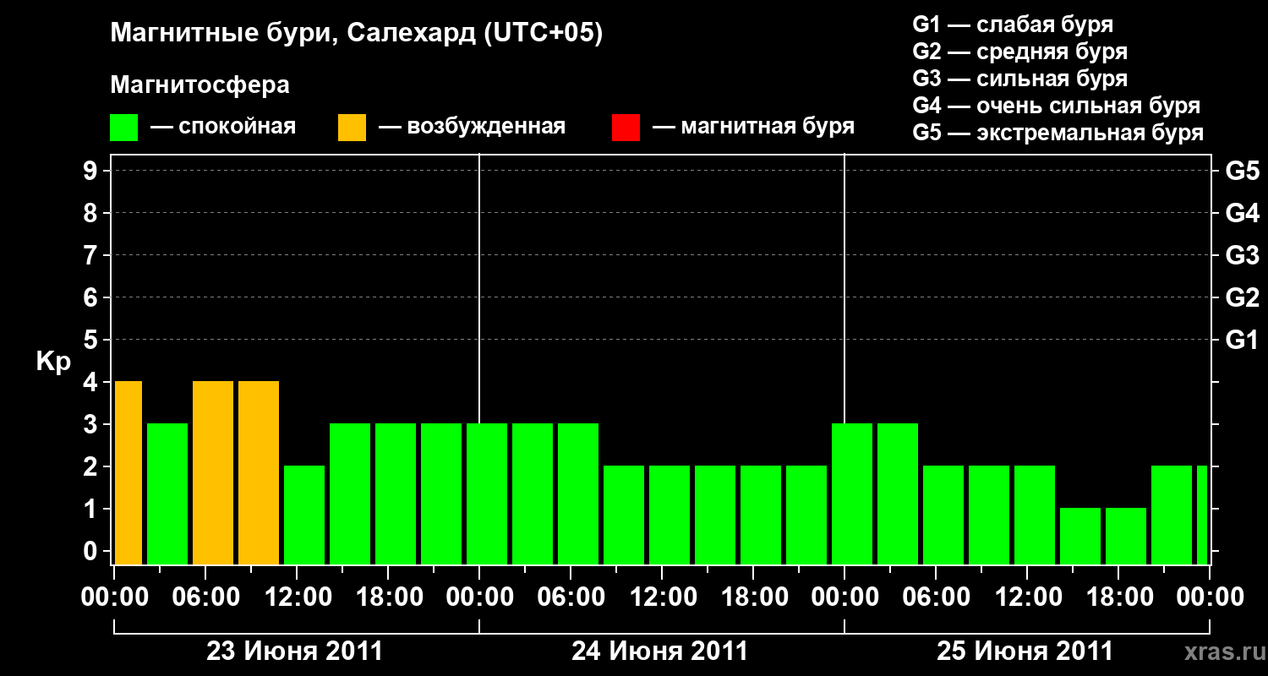
Task: Click the '— магнитная буря' legend label
Action: click(x=754, y=127)
